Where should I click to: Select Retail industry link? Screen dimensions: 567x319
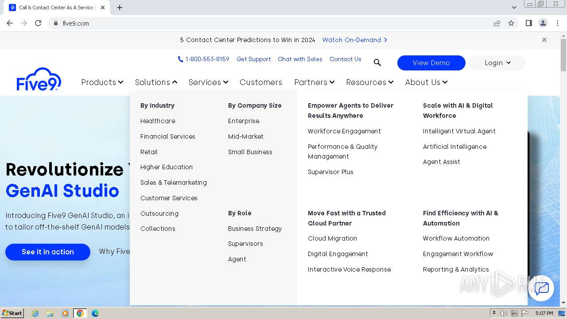click(x=149, y=152)
